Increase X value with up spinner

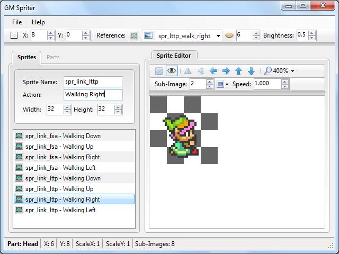51,33
